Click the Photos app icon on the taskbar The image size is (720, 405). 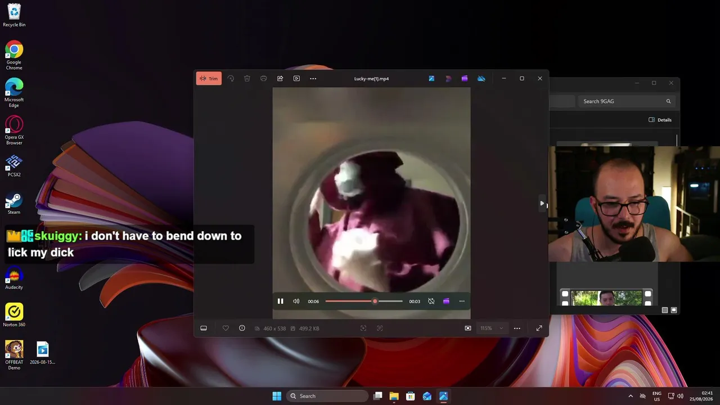[443, 396]
